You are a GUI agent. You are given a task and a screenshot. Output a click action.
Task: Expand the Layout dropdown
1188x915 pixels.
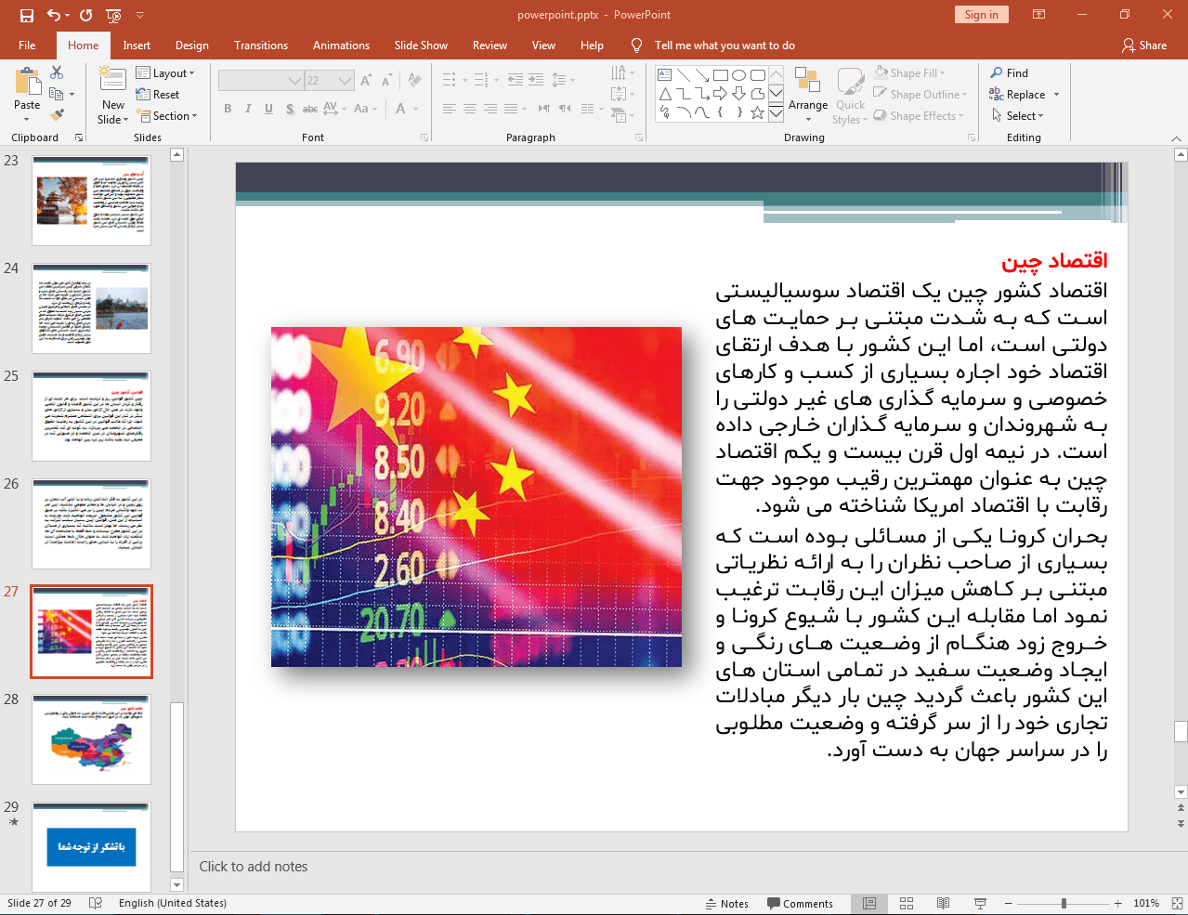pyautogui.click(x=165, y=73)
